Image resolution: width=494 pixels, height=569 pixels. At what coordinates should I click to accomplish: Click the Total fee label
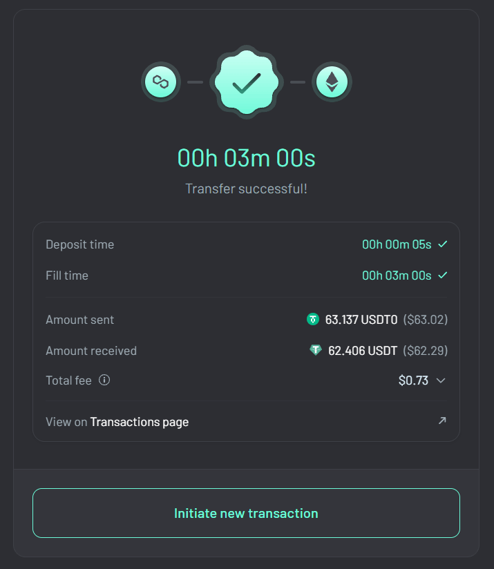68,380
